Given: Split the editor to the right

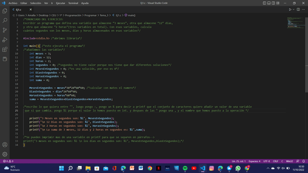Looking at the screenshot, I should (299, 9).
